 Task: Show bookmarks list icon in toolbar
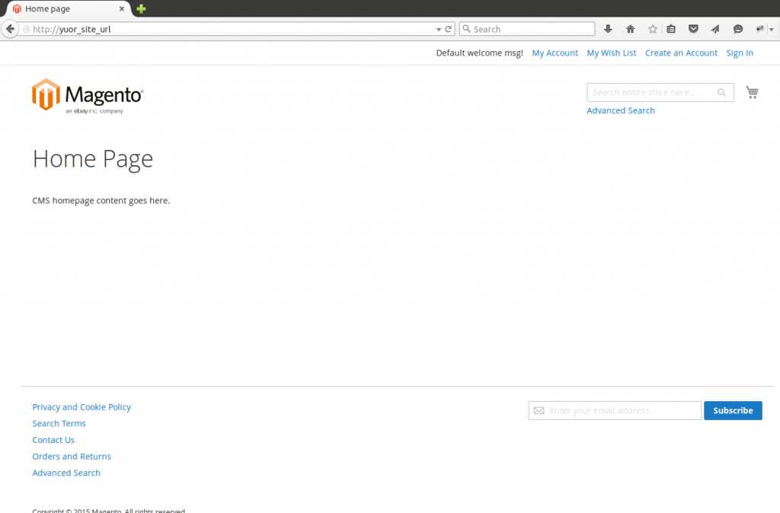[x=671, y=29]
